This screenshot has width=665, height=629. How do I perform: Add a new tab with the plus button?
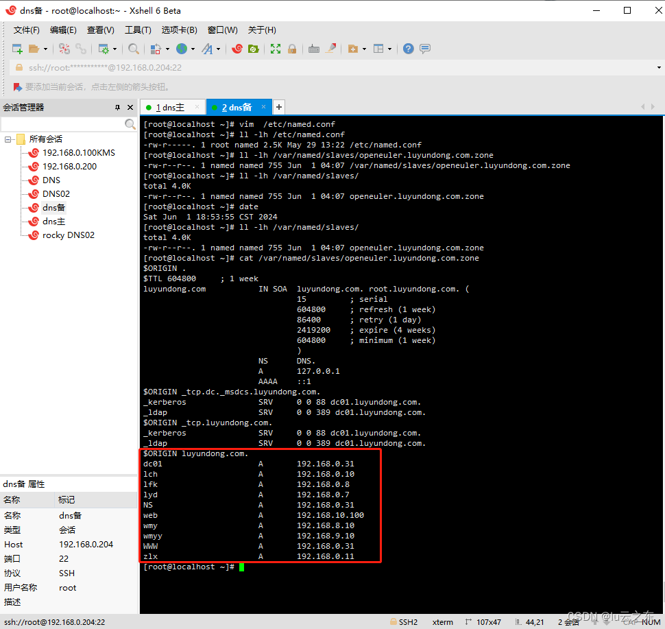[278, 107]
